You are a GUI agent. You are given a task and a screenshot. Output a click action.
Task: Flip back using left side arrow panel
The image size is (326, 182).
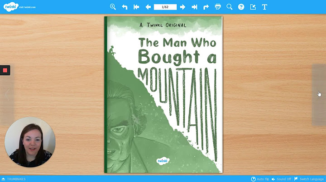point(7,95)
